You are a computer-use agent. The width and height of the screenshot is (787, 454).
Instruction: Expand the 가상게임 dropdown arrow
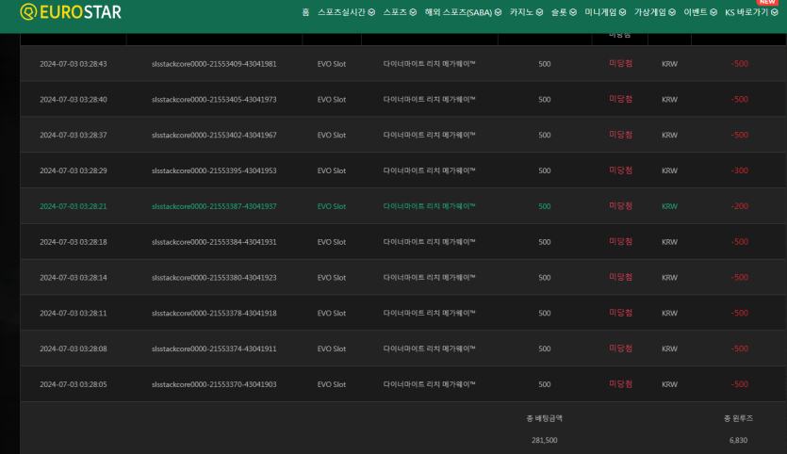coord(672,12)
